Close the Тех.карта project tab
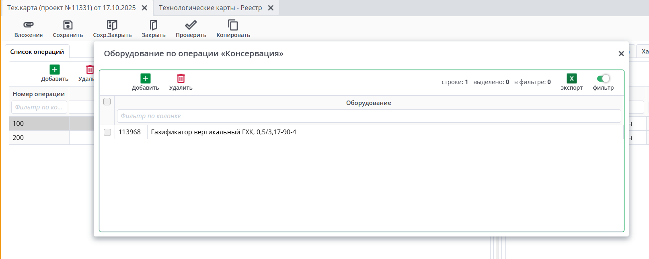649x259 pixels. point(145,8)
